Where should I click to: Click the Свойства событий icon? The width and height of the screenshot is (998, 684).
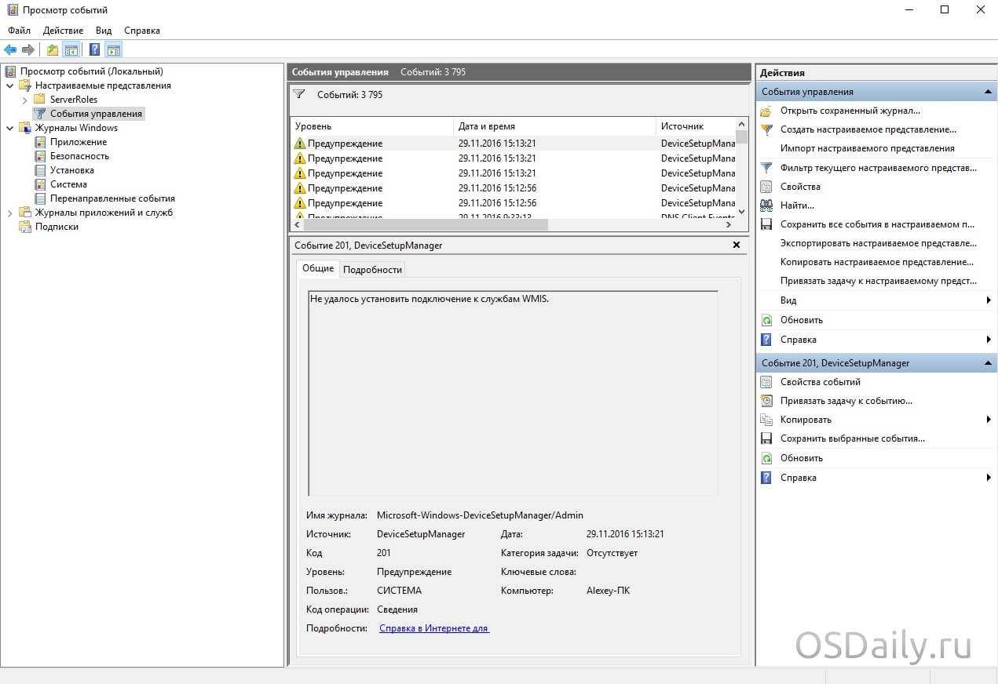click(766, 382)
